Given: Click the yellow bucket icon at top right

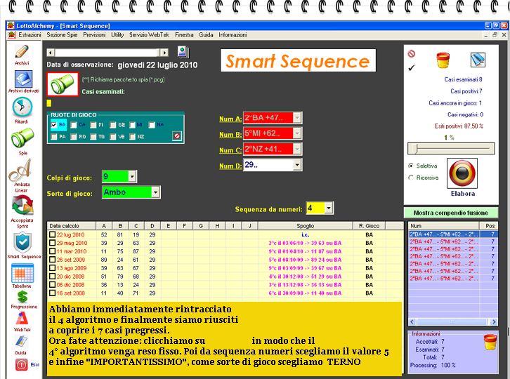Looking at the screenshot, I should tap(443, 60).
